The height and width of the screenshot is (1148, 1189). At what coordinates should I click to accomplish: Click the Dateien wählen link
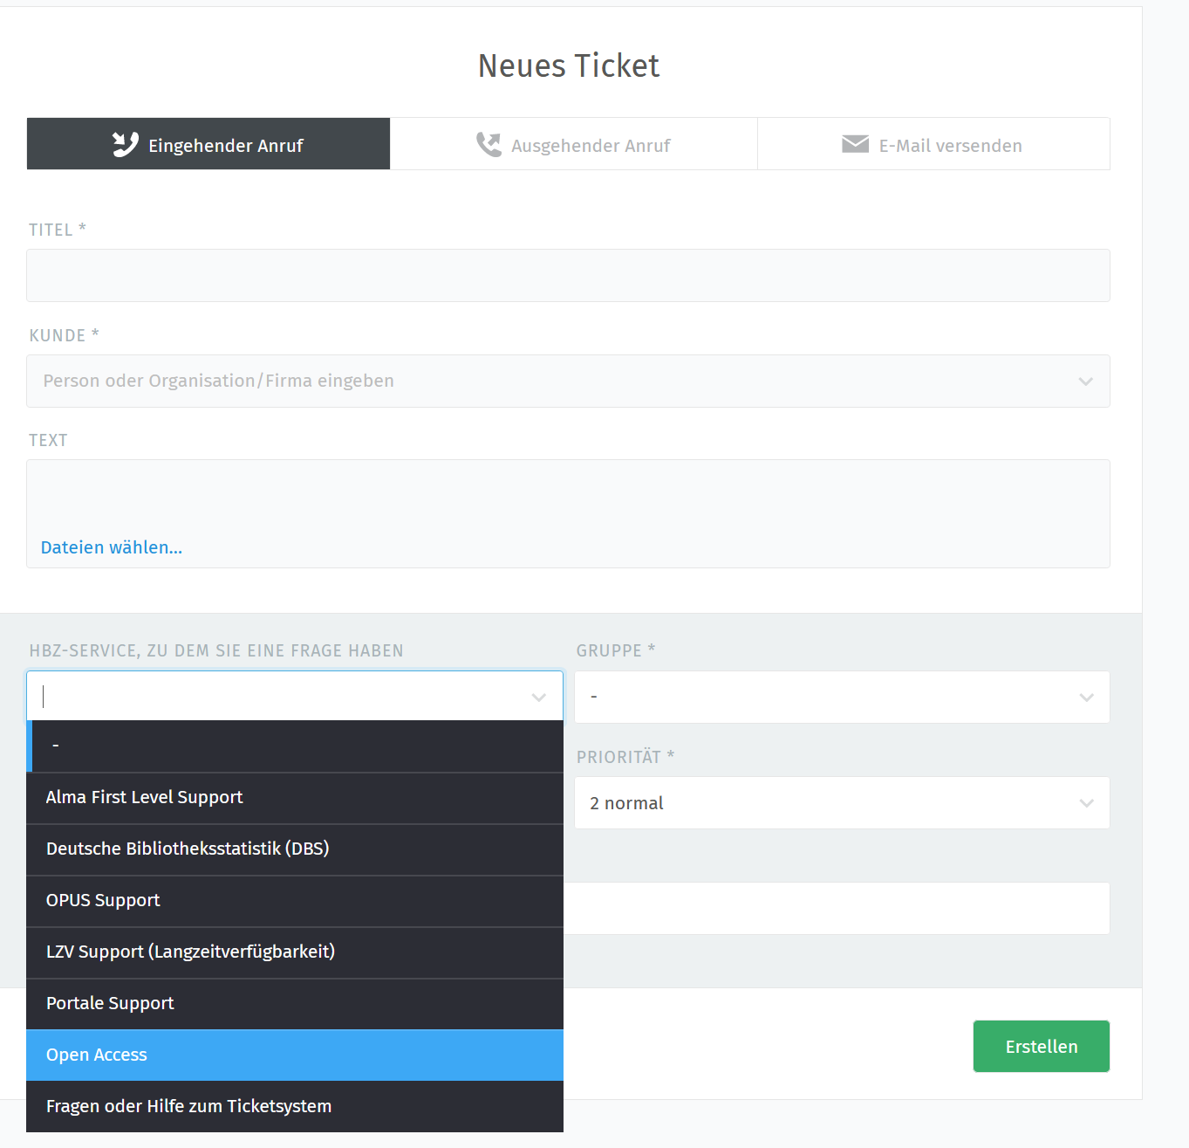pos(112,547)
